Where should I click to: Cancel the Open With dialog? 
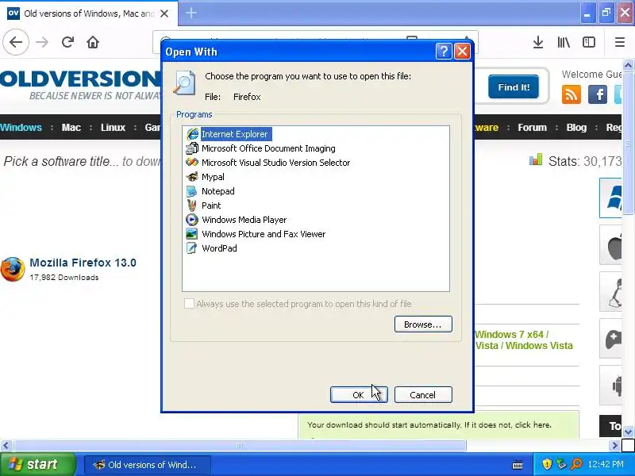[423, 394]
